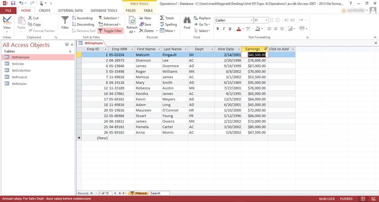Viewport: 379px width, 202px height.
Task: Go to the next record
Action: [x=115, y=193]
